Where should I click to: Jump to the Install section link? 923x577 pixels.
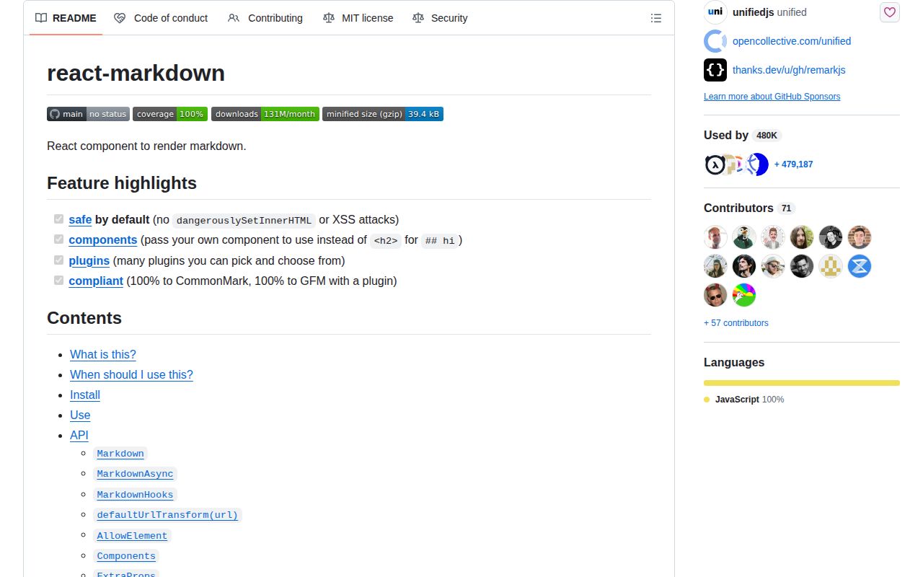(85, 395)
